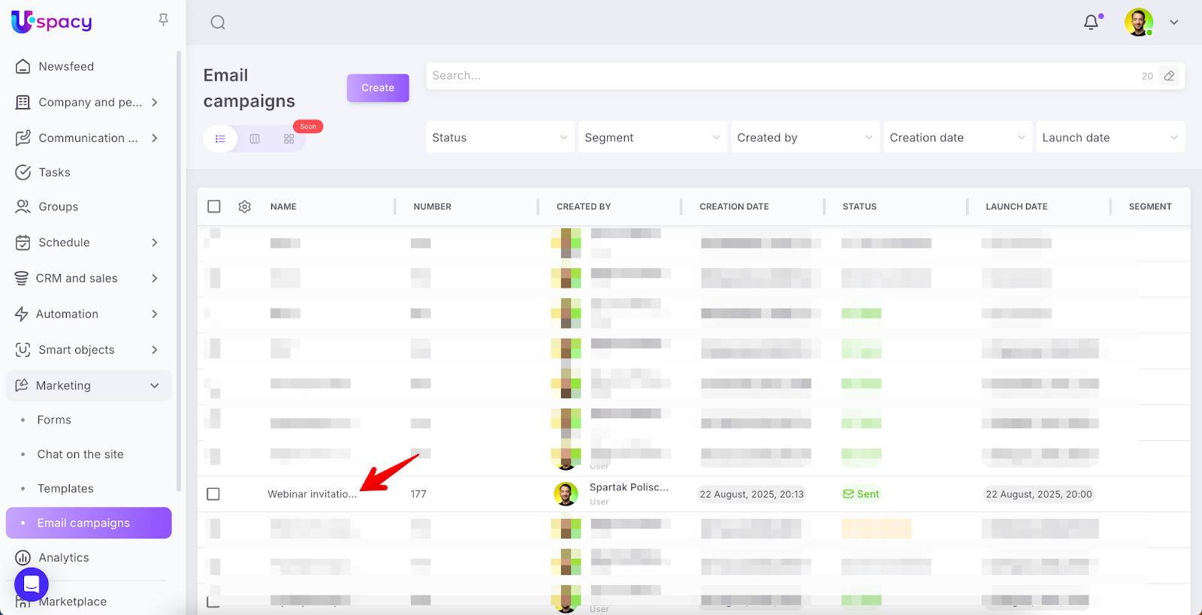The image size is (1202, 615).
Task: Open the Created by filter dropdown
Action: [804, 137]
